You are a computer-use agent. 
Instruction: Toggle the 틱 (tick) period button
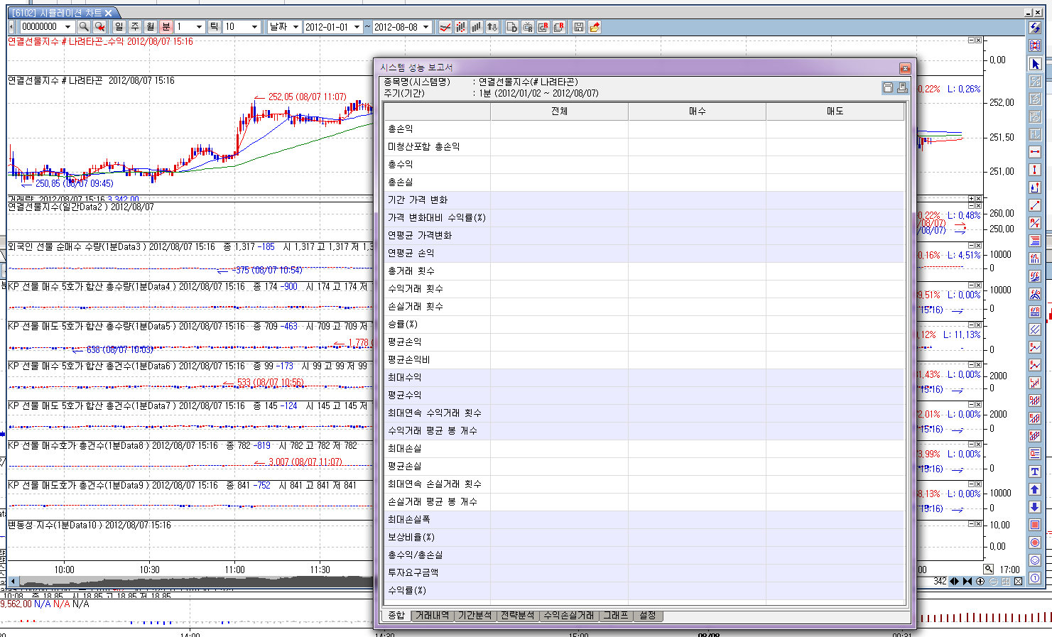point(213,27)
